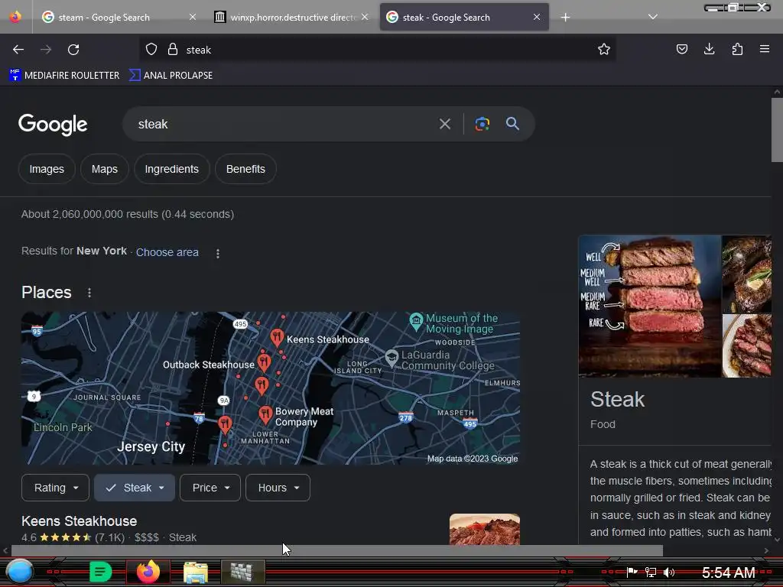Viewport: 783px width, 587px height.
Task: Open the Downloads panel
Action: coord(709,49)
